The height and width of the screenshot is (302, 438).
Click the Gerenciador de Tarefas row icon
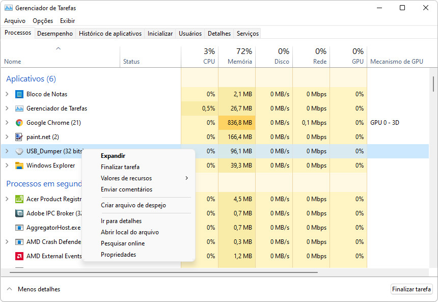[x=19, y=108]
